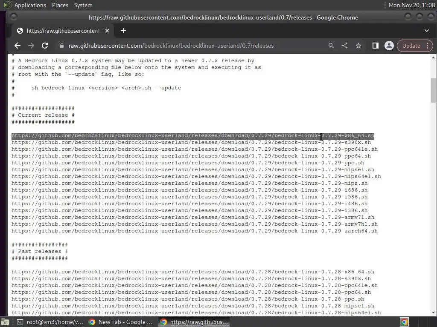Screen dimensions: 437x327
Task: Open the System menu
Action: pyautogui.click(x=83, y=5)
